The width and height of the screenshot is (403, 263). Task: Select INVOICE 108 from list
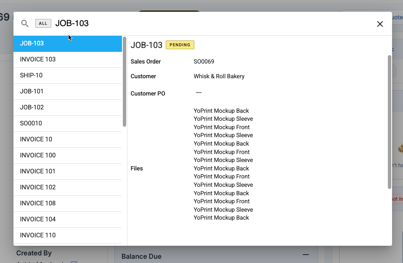coord(68,203)
